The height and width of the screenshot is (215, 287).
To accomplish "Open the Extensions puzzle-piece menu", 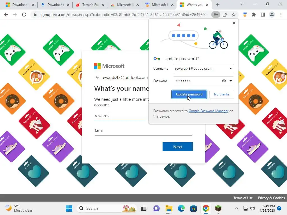I will (x=254, y=15).
